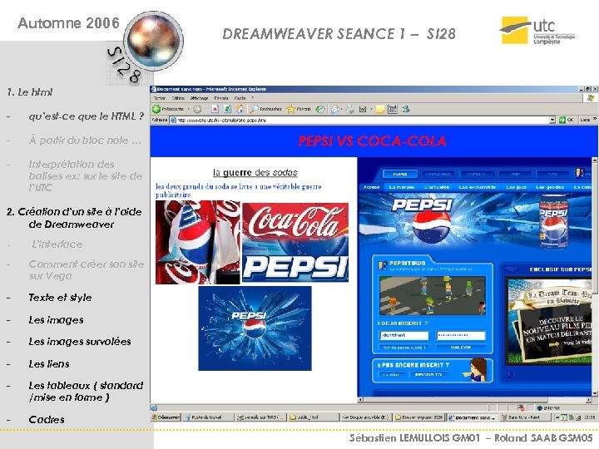Open the Outils menu

click(240, 98)
